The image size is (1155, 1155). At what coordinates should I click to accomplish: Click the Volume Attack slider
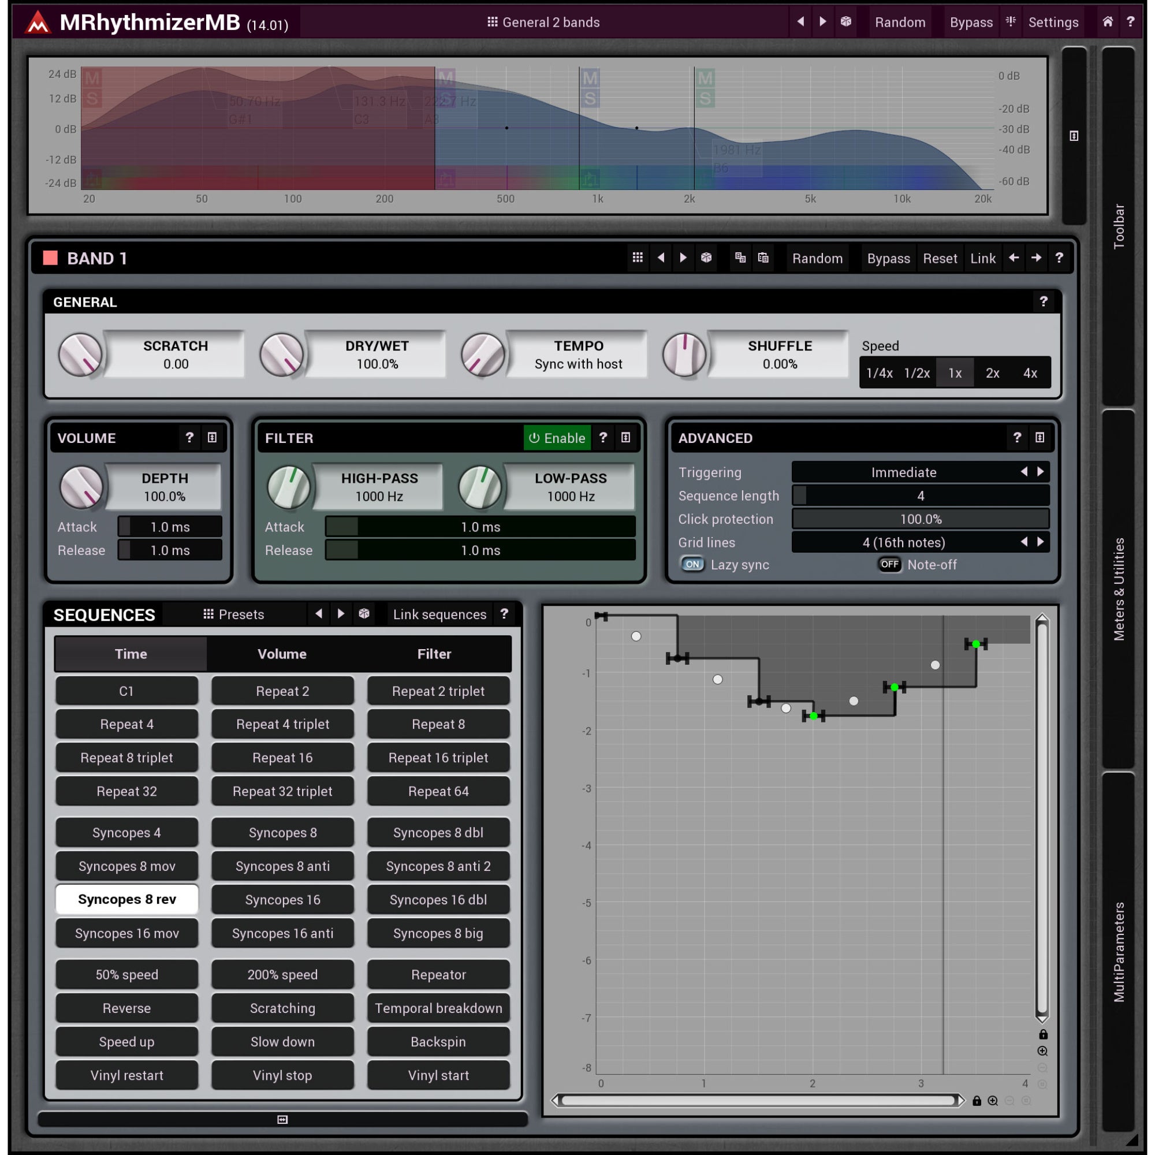tap(170, 527)
